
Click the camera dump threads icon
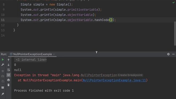[x=3, y=76]
